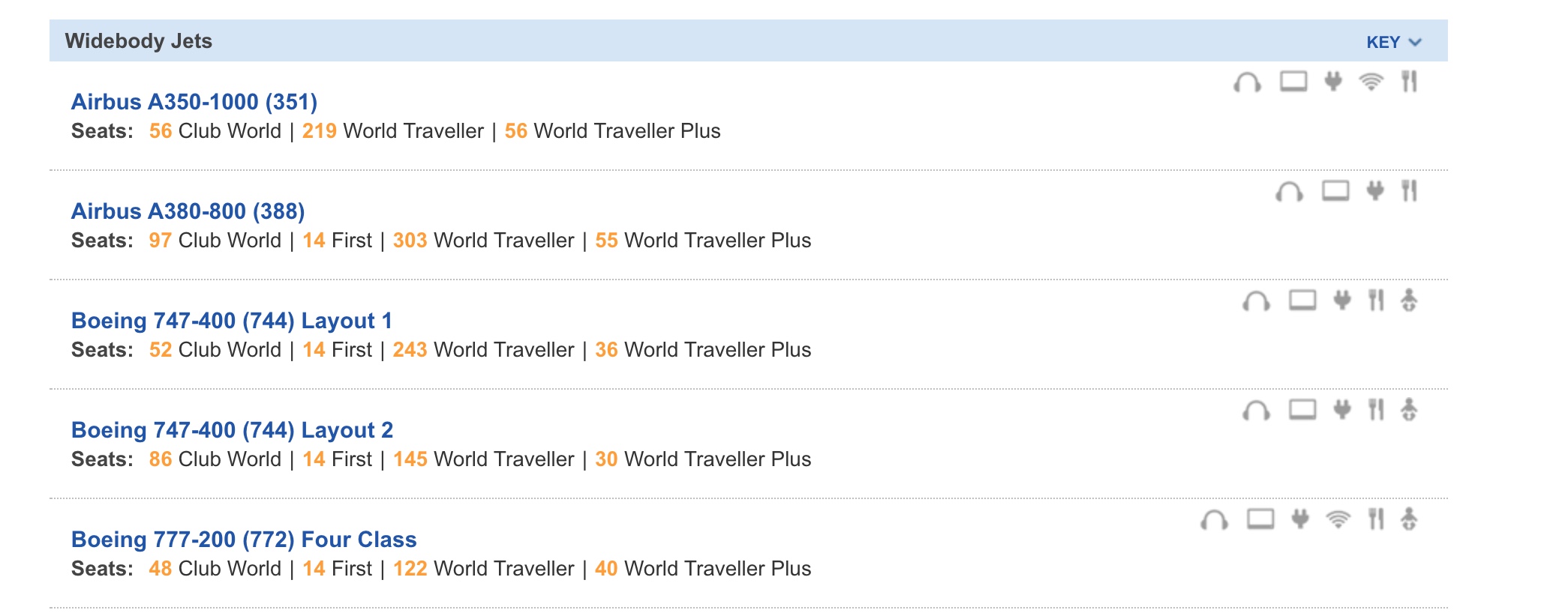The height and width of the screenshot is (613, 1544).
Task: Open Boeing 747-400 (744) Layout 2
Action: (x=232, y=430)
